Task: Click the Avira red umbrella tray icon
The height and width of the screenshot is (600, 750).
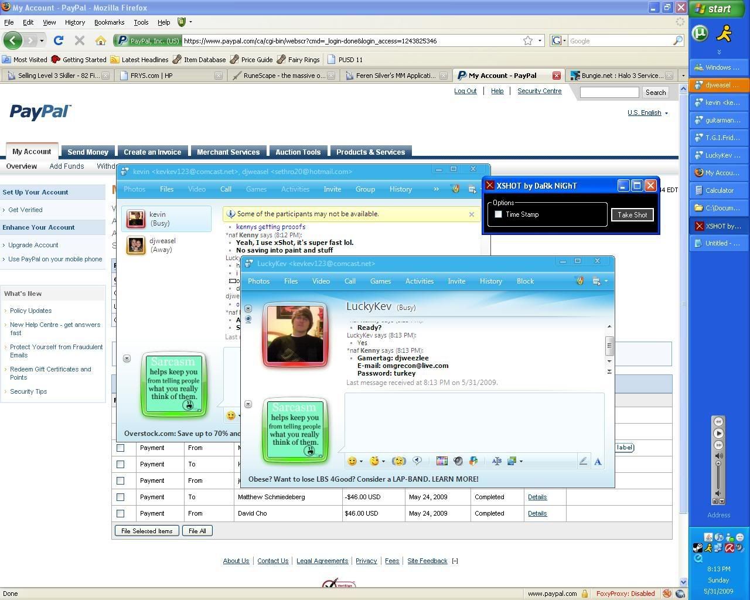Action: [x=729, y=548]
